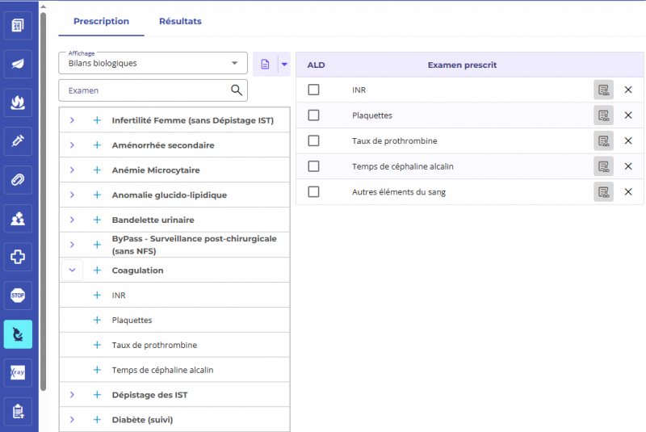646x432 pixels.
Task: Click the STOP sign sidebar icon
Action: coord(18,296)
